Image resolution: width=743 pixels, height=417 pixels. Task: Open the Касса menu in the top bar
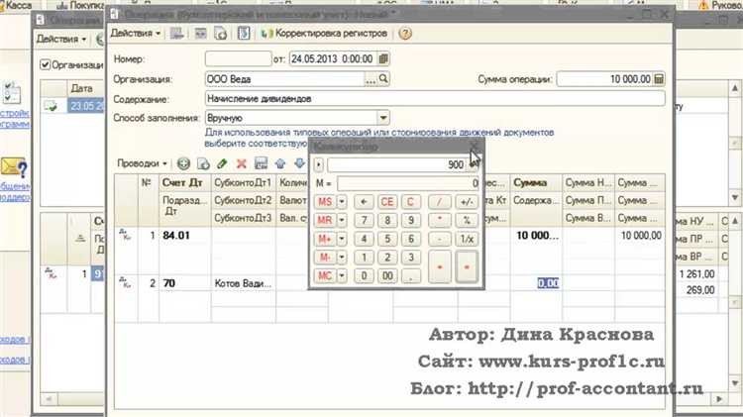click(16, 5)
